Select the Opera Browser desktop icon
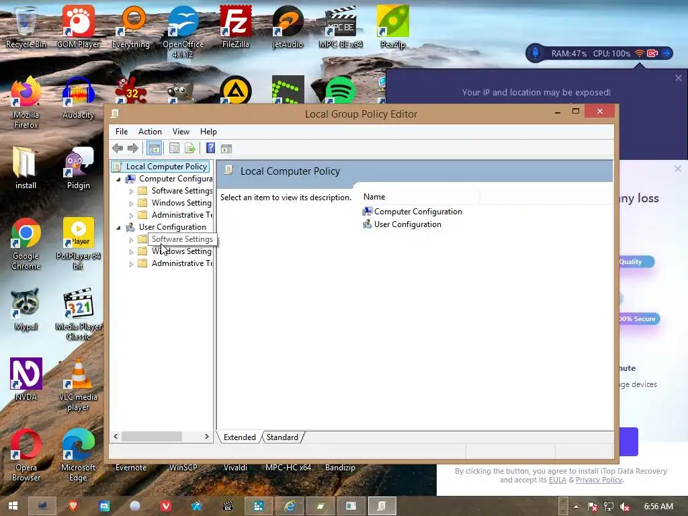688x516 pixels. click(x=26, y=456)
